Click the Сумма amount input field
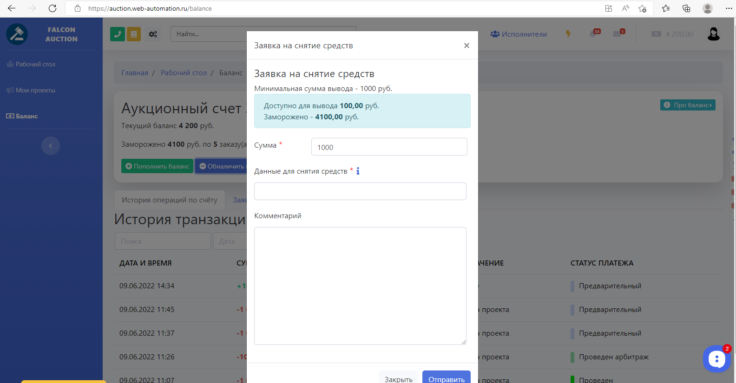 (x=389, y=147)
